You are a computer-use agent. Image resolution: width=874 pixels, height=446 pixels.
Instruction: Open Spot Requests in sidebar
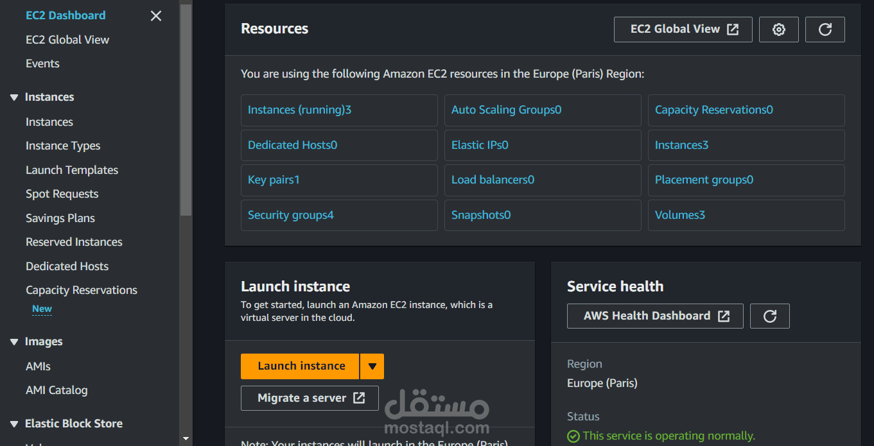pyautogui.click(x=62, y=194)
